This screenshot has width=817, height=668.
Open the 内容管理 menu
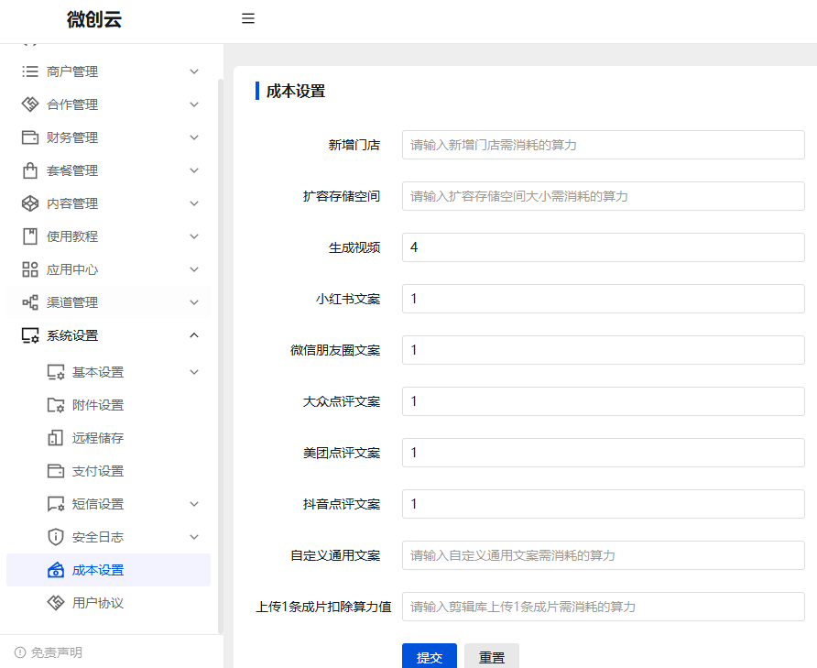coord(108,203)
